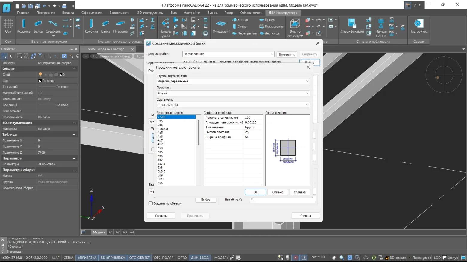Click the layer color swatch in properties
Image resolution: width=467 pixels, height=262 pixels.
(61, 75)
